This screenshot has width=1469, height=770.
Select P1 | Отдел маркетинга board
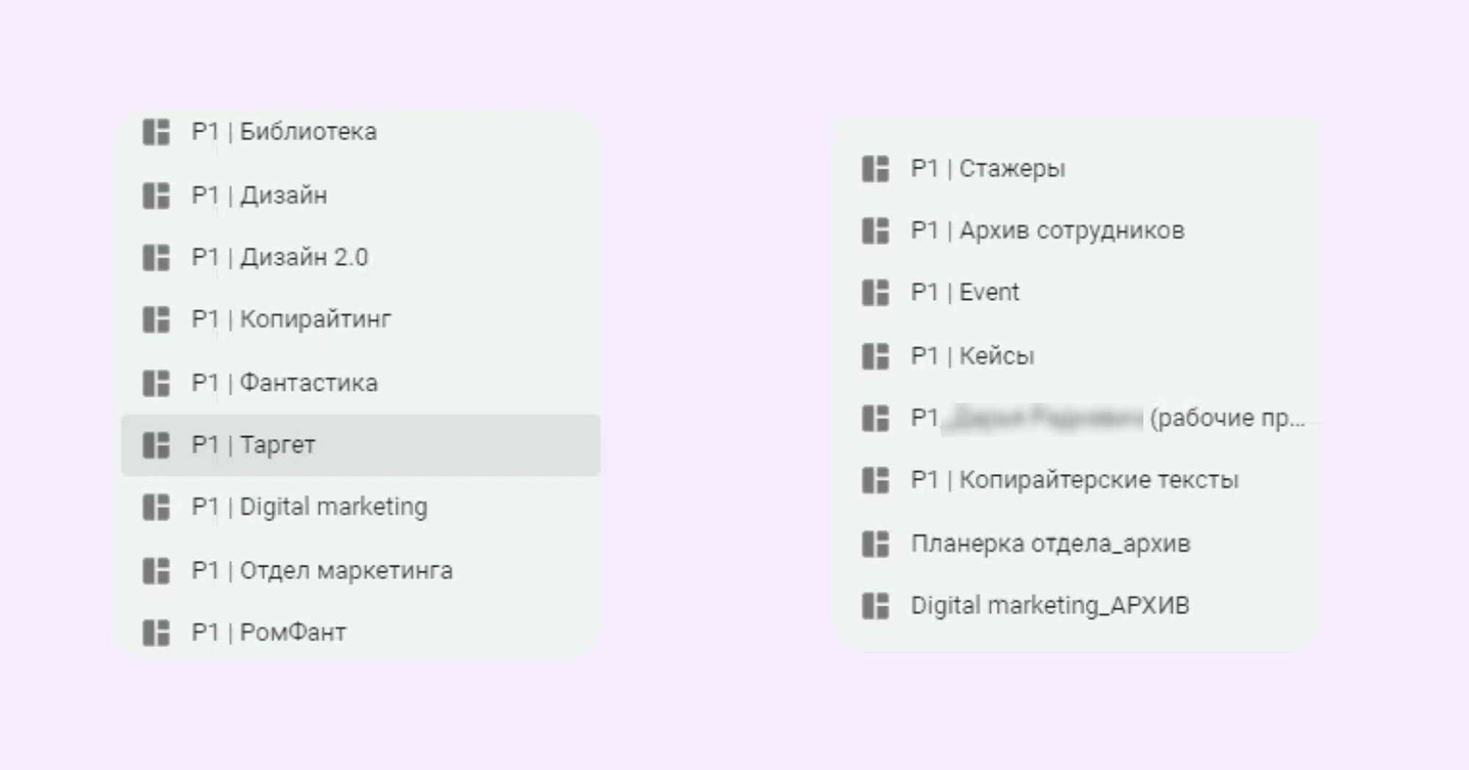pos(361,570)
